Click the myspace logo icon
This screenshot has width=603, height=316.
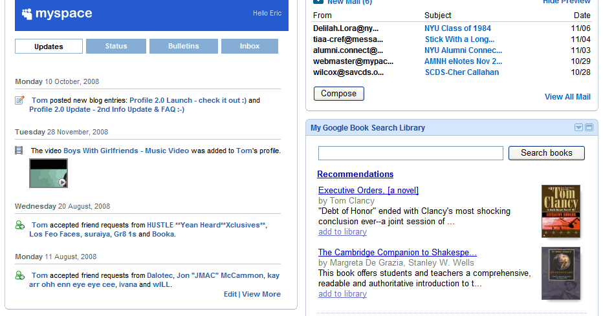(x=27, y=14)
